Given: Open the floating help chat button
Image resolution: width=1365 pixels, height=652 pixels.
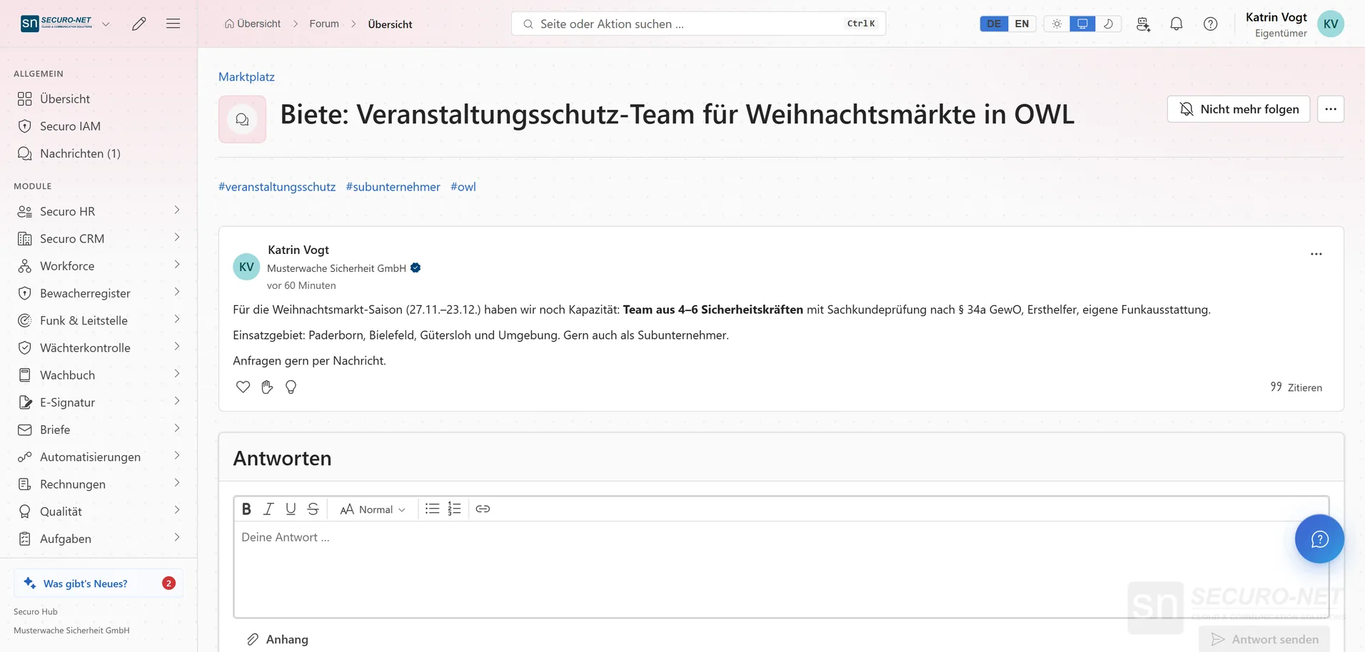Looking at the screenshot, I should pos(1319,539).
